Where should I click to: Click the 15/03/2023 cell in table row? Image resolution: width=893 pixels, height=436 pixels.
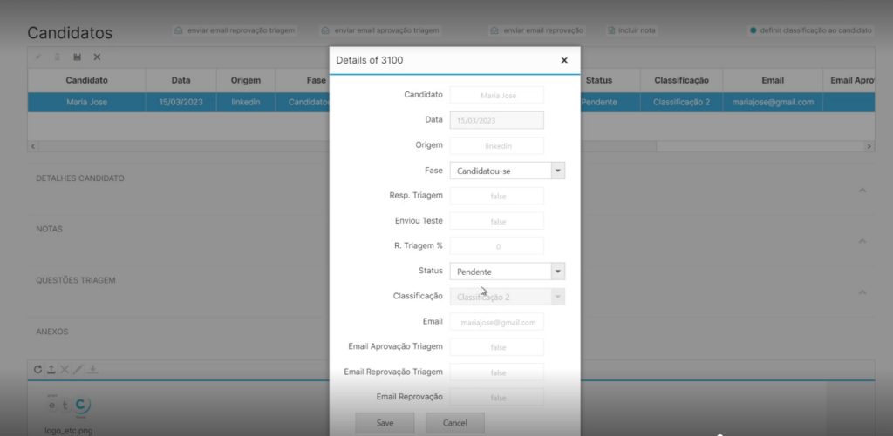coord(181,103)
